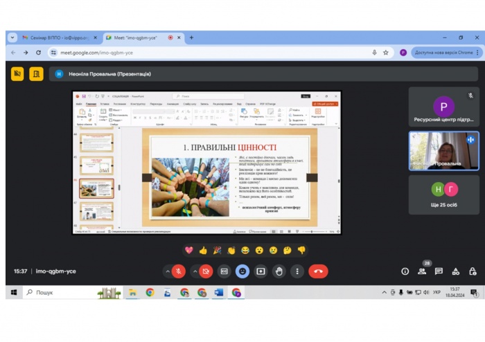Open the emoji reactions button

click(x=242, y=271)
